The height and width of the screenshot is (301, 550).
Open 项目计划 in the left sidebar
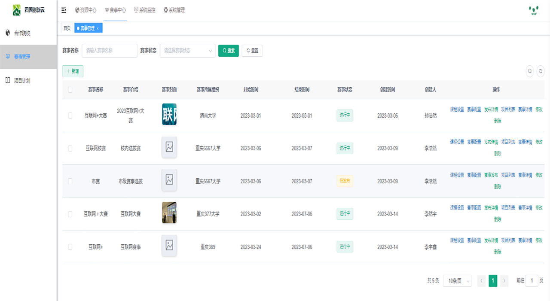[22, 81]
